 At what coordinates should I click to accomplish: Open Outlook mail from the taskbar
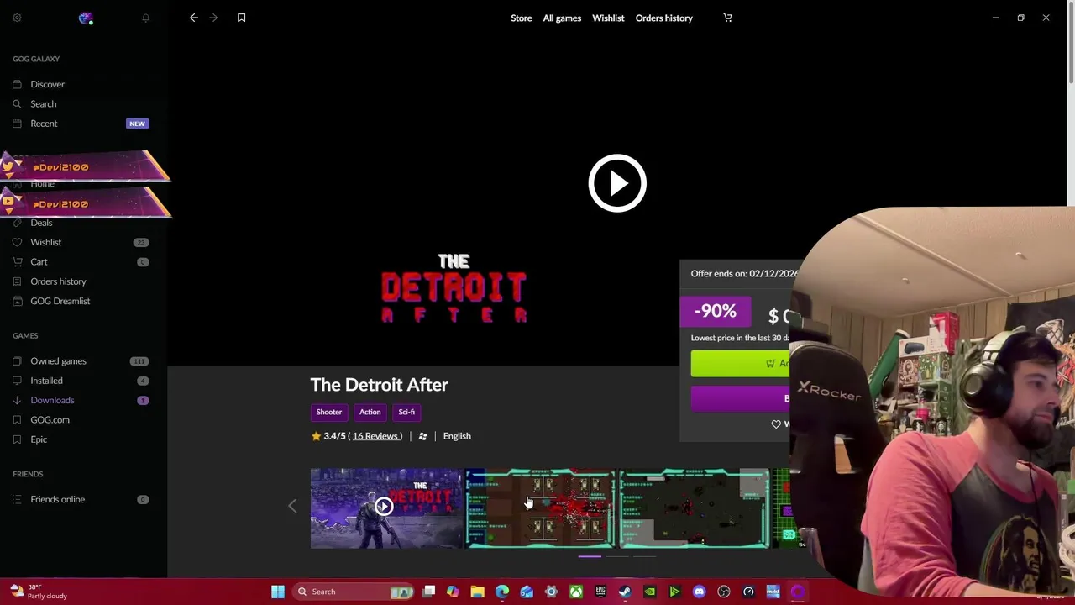pyautogui.click(x=527, y=592)
